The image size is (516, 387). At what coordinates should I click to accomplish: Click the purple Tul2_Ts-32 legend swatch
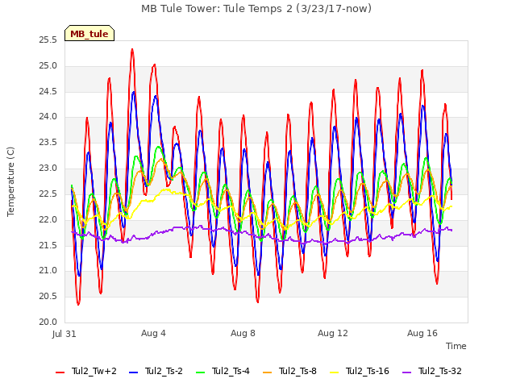tap(406, 372)
